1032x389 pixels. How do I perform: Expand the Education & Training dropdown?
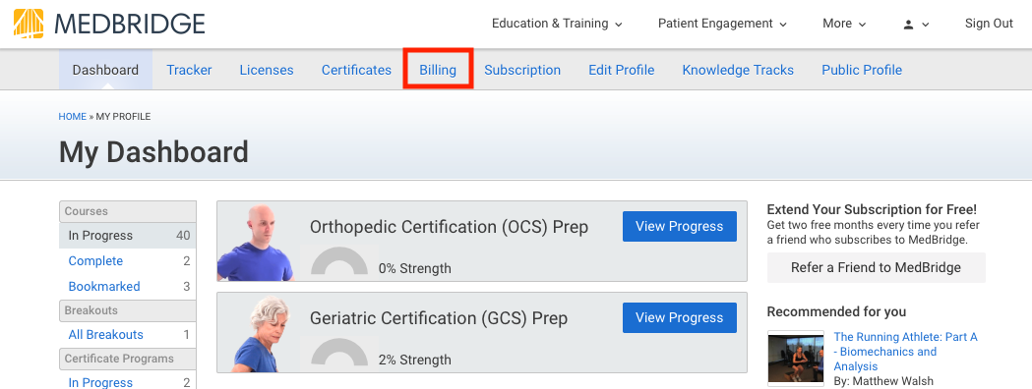pos(557,24)
